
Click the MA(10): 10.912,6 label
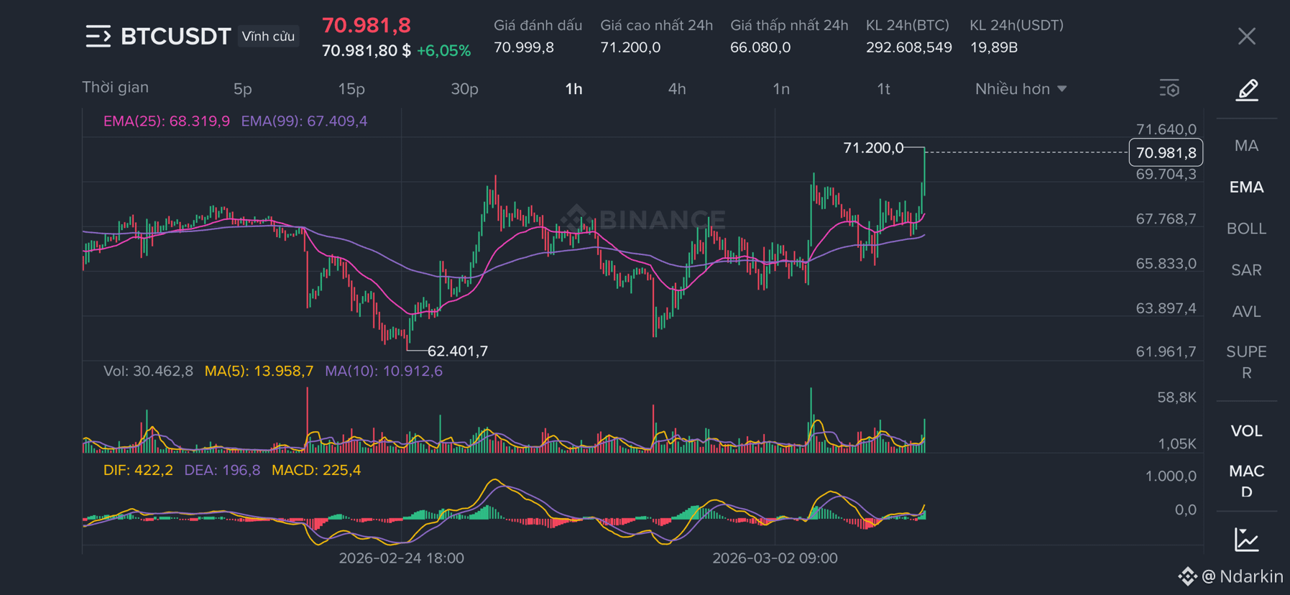[384, 371]
